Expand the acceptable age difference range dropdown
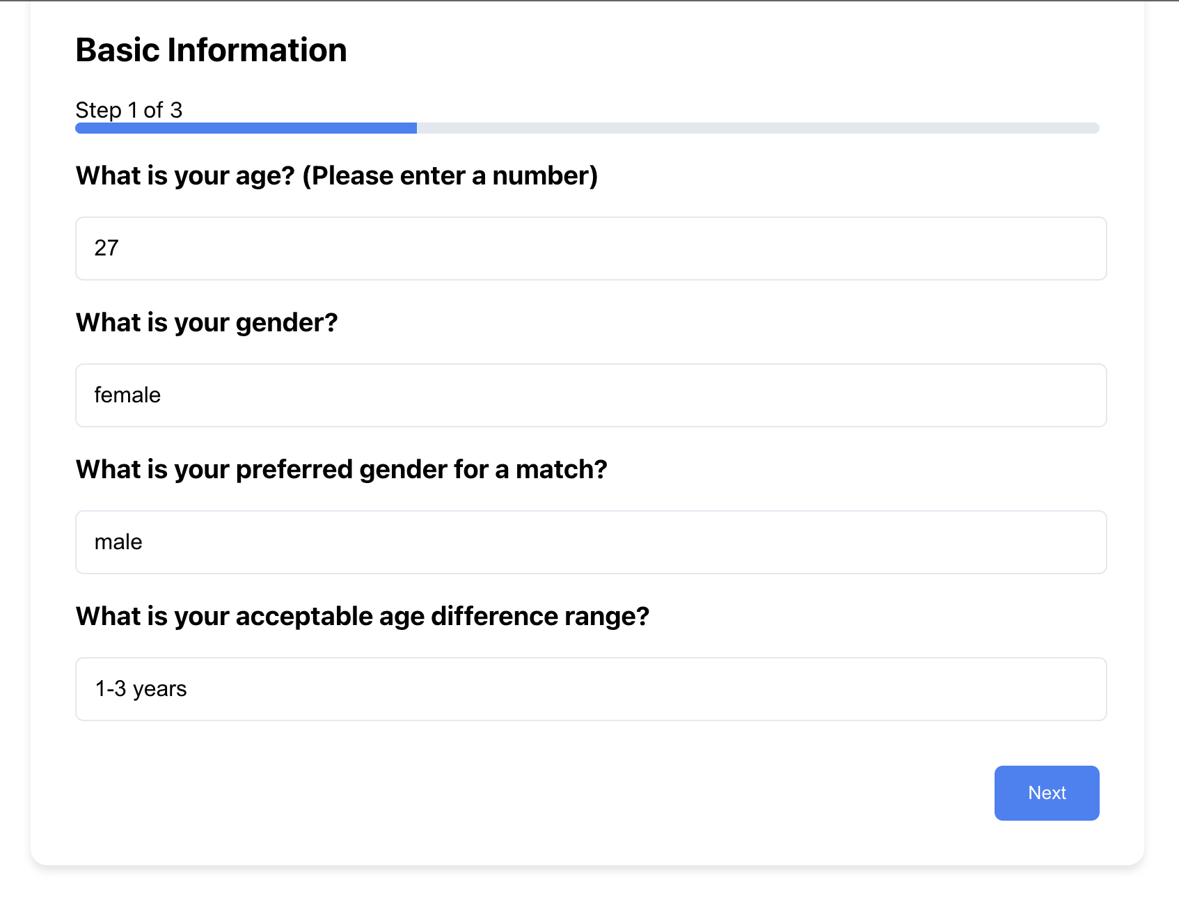Screen dimensions: 1179x923 590,689
